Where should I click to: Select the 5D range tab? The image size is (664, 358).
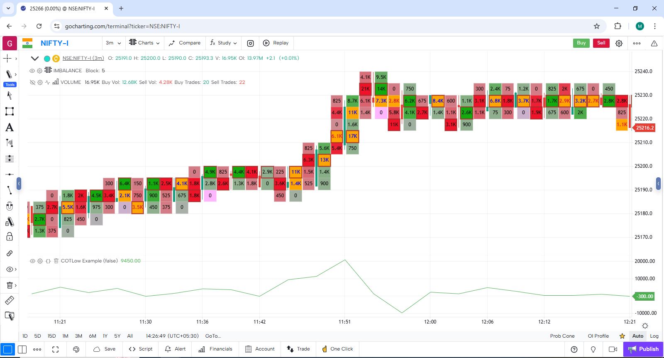coord(37,336)
